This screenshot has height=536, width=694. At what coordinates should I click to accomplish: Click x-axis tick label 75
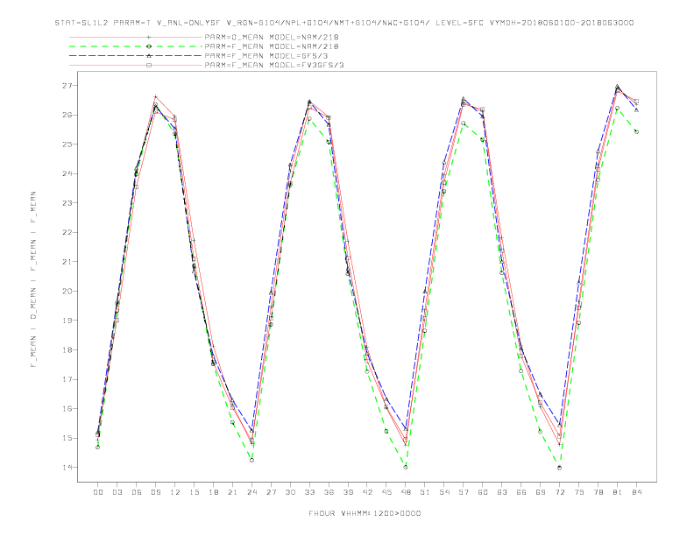[x=579, y=492]
